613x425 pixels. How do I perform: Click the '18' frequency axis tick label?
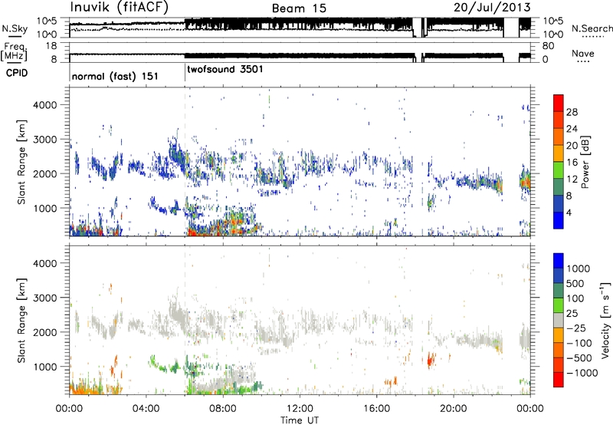51,46
